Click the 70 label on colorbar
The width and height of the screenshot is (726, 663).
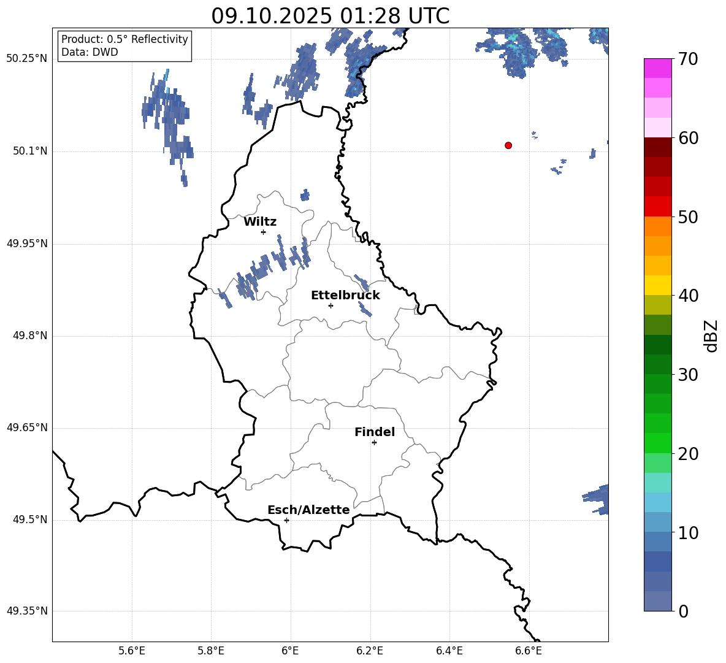tap(688, 59)
